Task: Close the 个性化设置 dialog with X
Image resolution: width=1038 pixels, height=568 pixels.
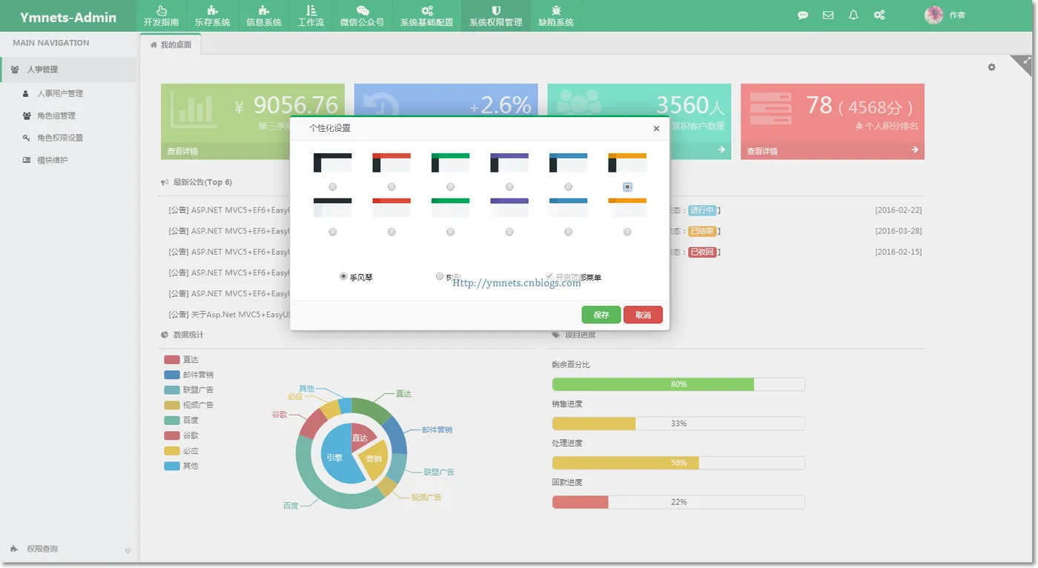Action: [656, 129]
